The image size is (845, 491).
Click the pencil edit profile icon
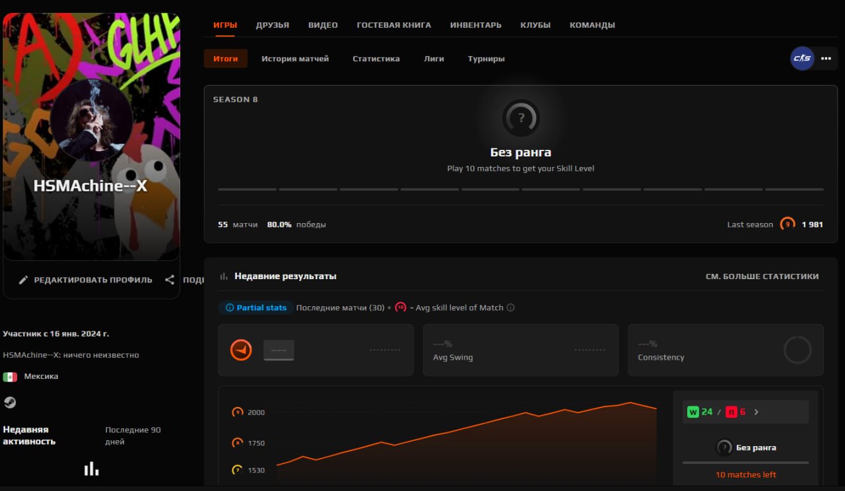pos(23,280)
